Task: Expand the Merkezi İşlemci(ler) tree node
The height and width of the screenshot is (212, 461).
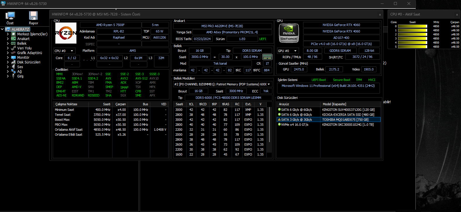Action: point(8,34)
